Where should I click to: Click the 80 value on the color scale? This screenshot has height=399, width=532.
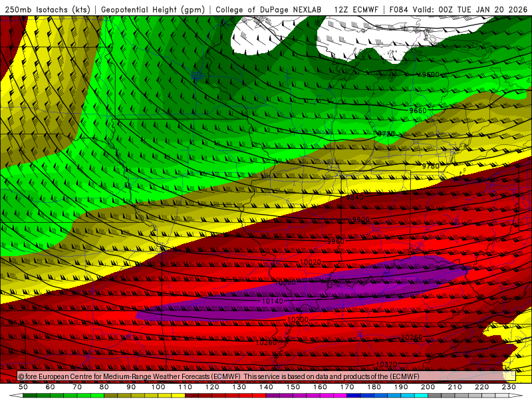point(104,387)
